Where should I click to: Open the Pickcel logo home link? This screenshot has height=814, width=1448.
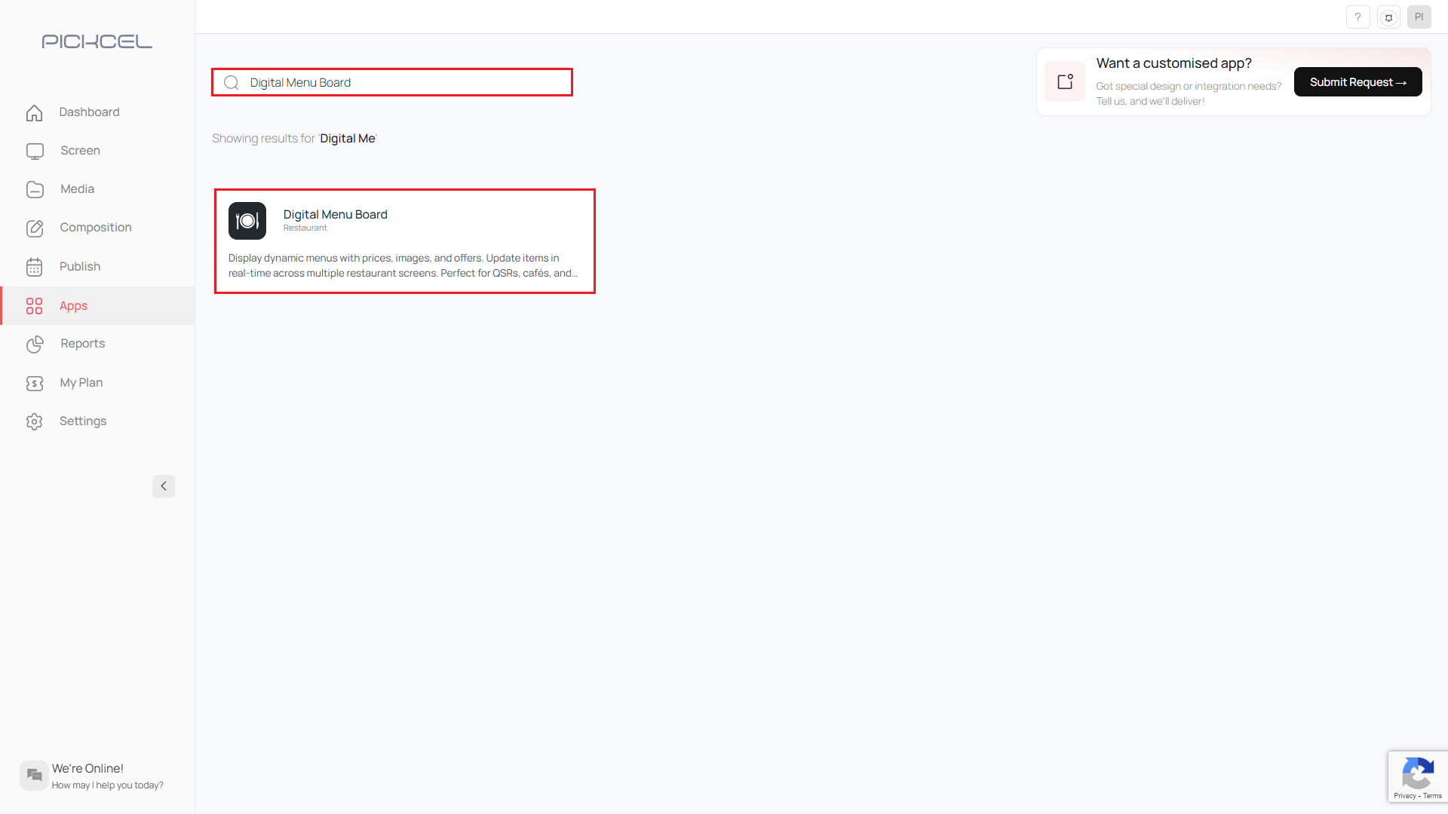(x=97, y=41)
